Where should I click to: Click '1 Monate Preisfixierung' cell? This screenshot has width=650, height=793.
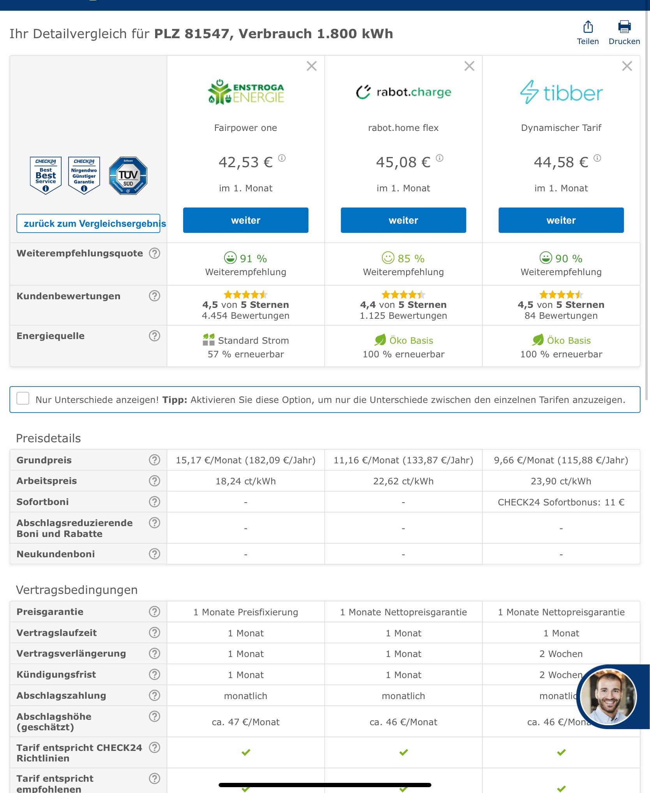click(x=246, y=612)
